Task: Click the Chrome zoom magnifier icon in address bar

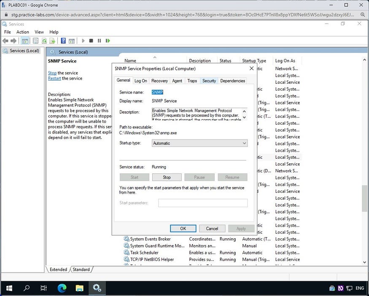Action: [x=363, y=15]
